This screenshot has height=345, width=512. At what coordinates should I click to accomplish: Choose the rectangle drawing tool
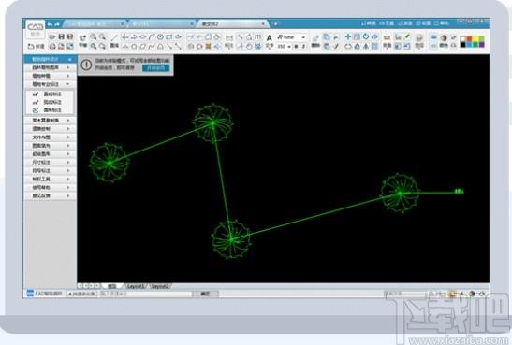pyautogui.click(x=169, y=36)
